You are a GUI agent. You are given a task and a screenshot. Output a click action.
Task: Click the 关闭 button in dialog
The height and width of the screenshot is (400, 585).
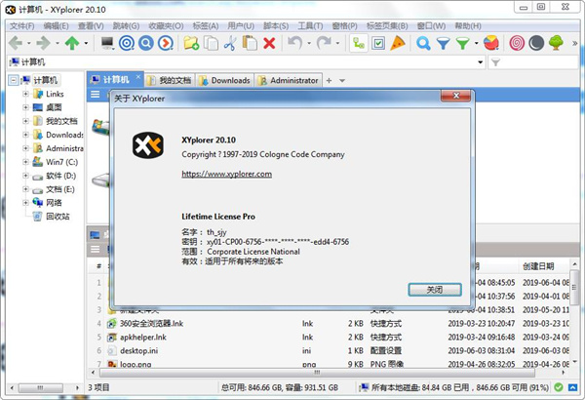tap(434, 290)
